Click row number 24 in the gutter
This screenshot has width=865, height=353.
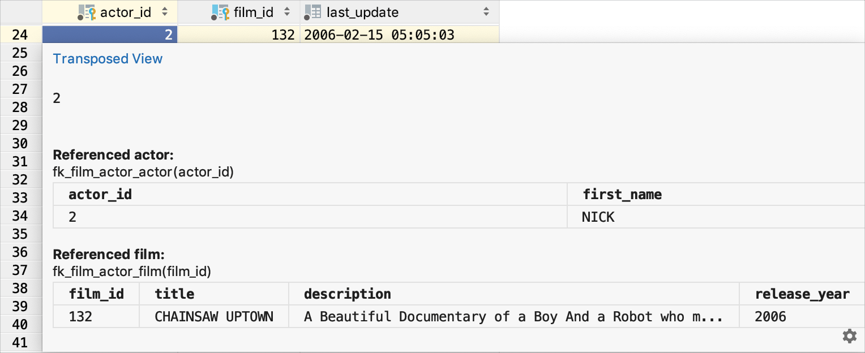[20, 35]
